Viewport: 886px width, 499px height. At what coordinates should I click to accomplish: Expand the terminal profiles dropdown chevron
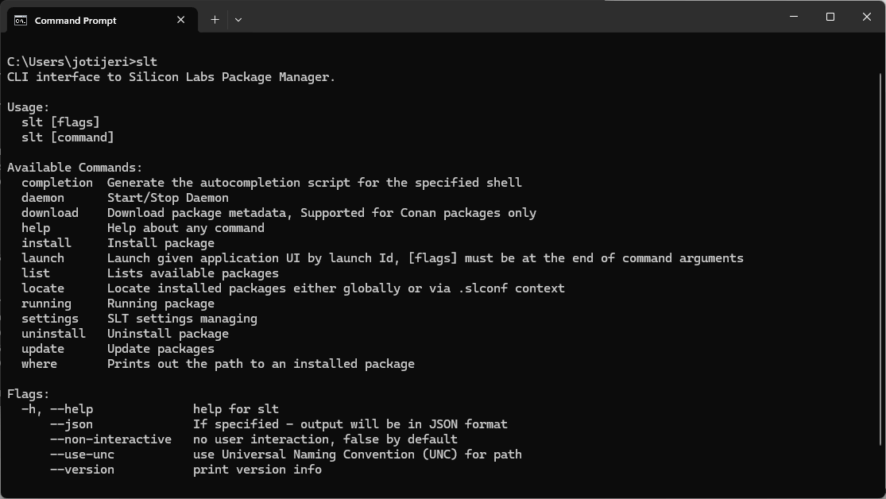pyautogui.click(x=238, y=20)
